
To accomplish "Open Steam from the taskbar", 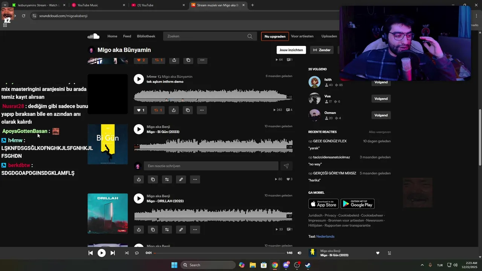I will click(x=308, y=265).
